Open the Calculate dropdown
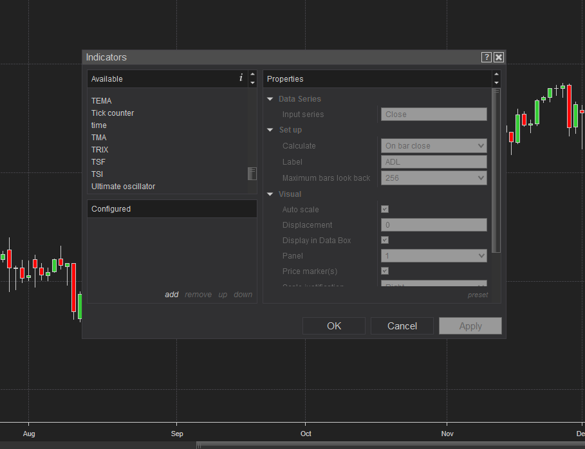Screen dimensions: 585x449 coord(434,146)
